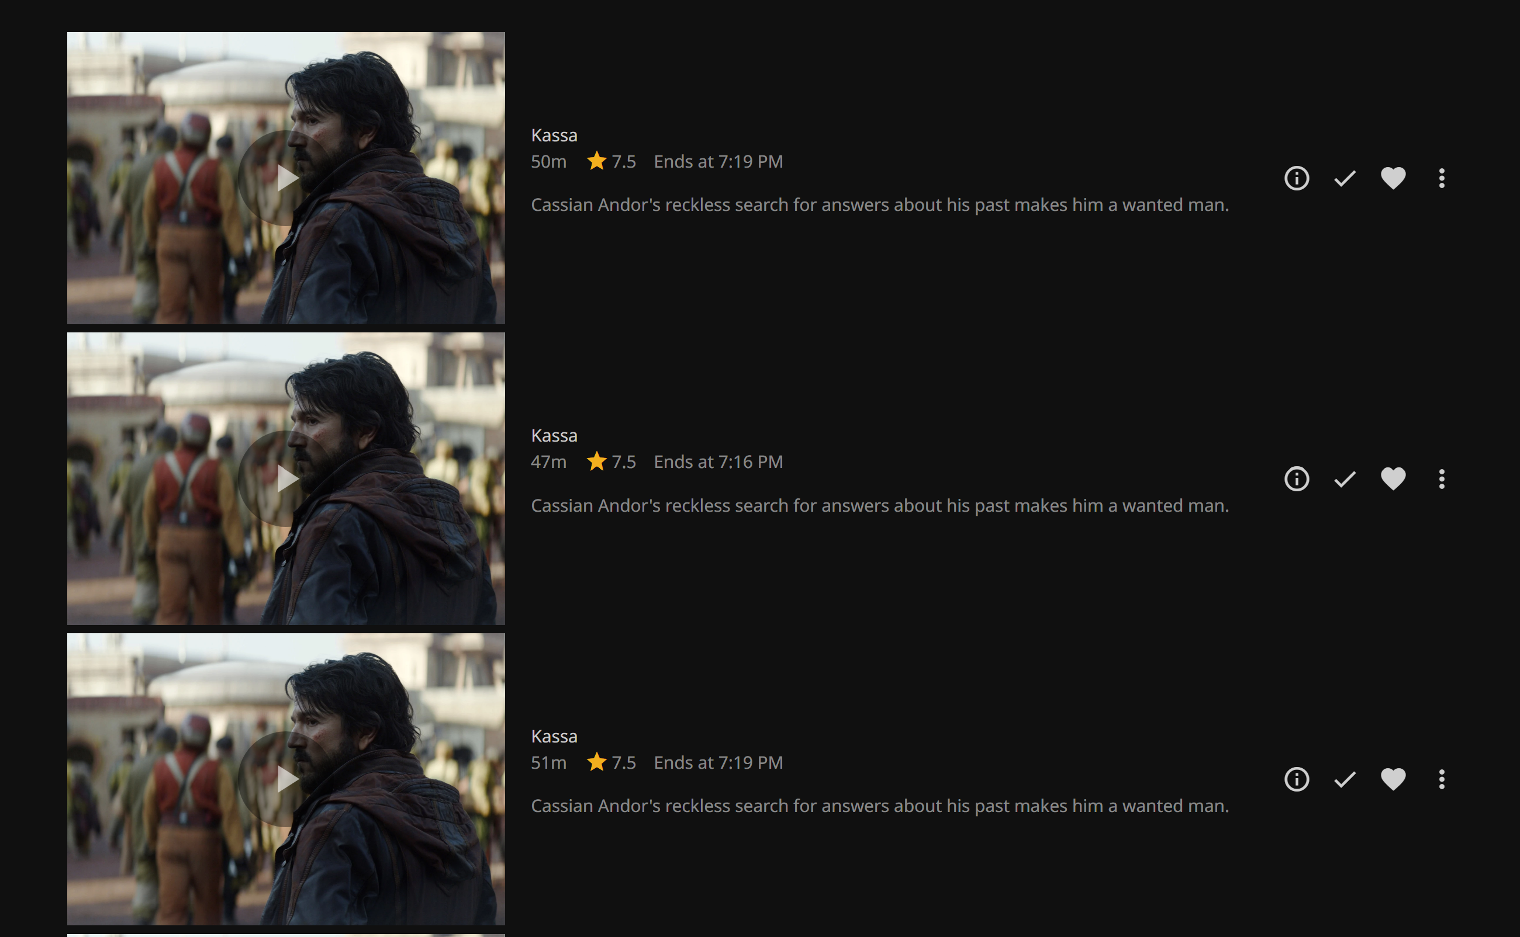Click the description text of the 47m episode
Image resolution: width=1520 pixels, height=937 pixels.
[879, 506]
